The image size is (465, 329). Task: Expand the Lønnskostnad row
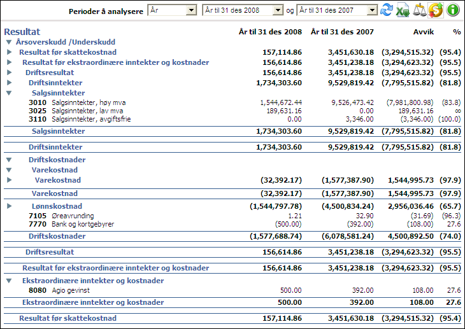coord(9,206)
